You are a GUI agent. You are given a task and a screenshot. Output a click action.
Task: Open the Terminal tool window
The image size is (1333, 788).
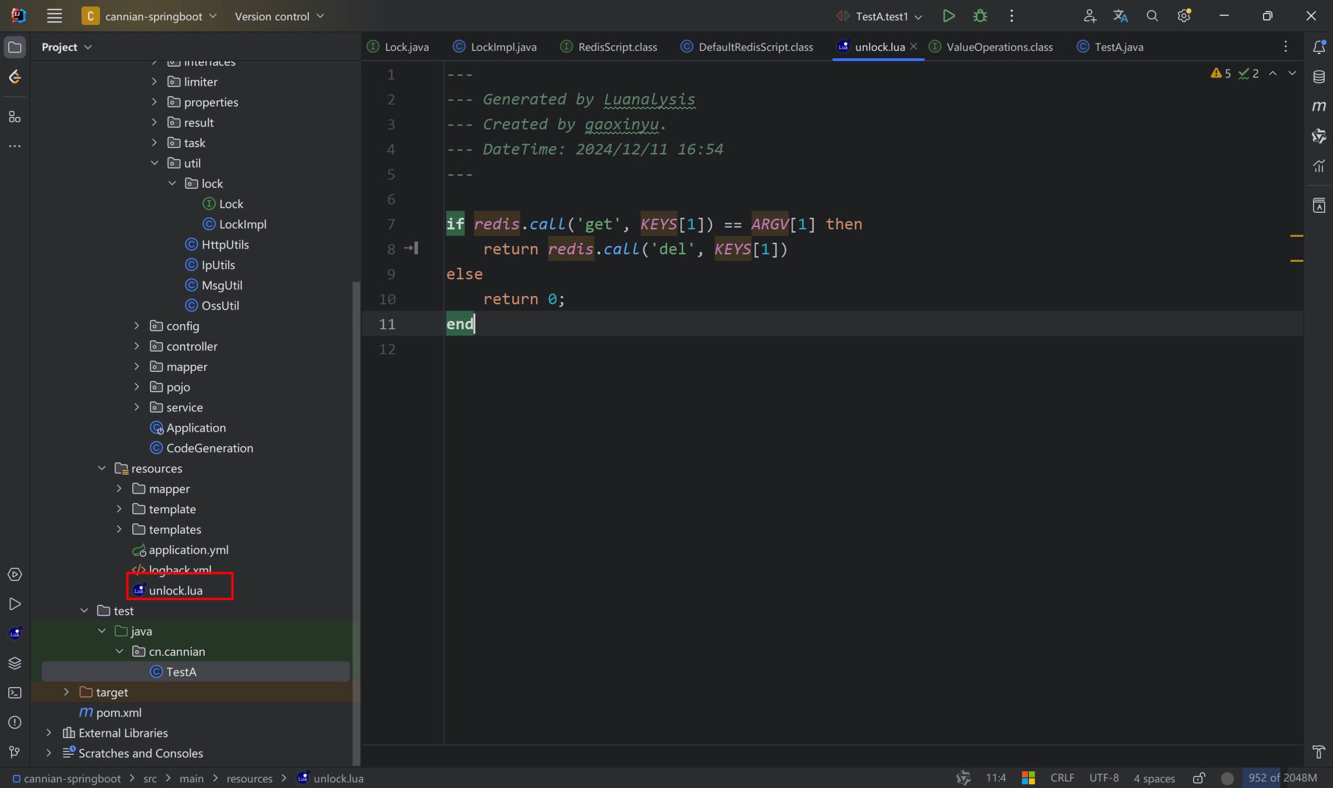[15, 693]
